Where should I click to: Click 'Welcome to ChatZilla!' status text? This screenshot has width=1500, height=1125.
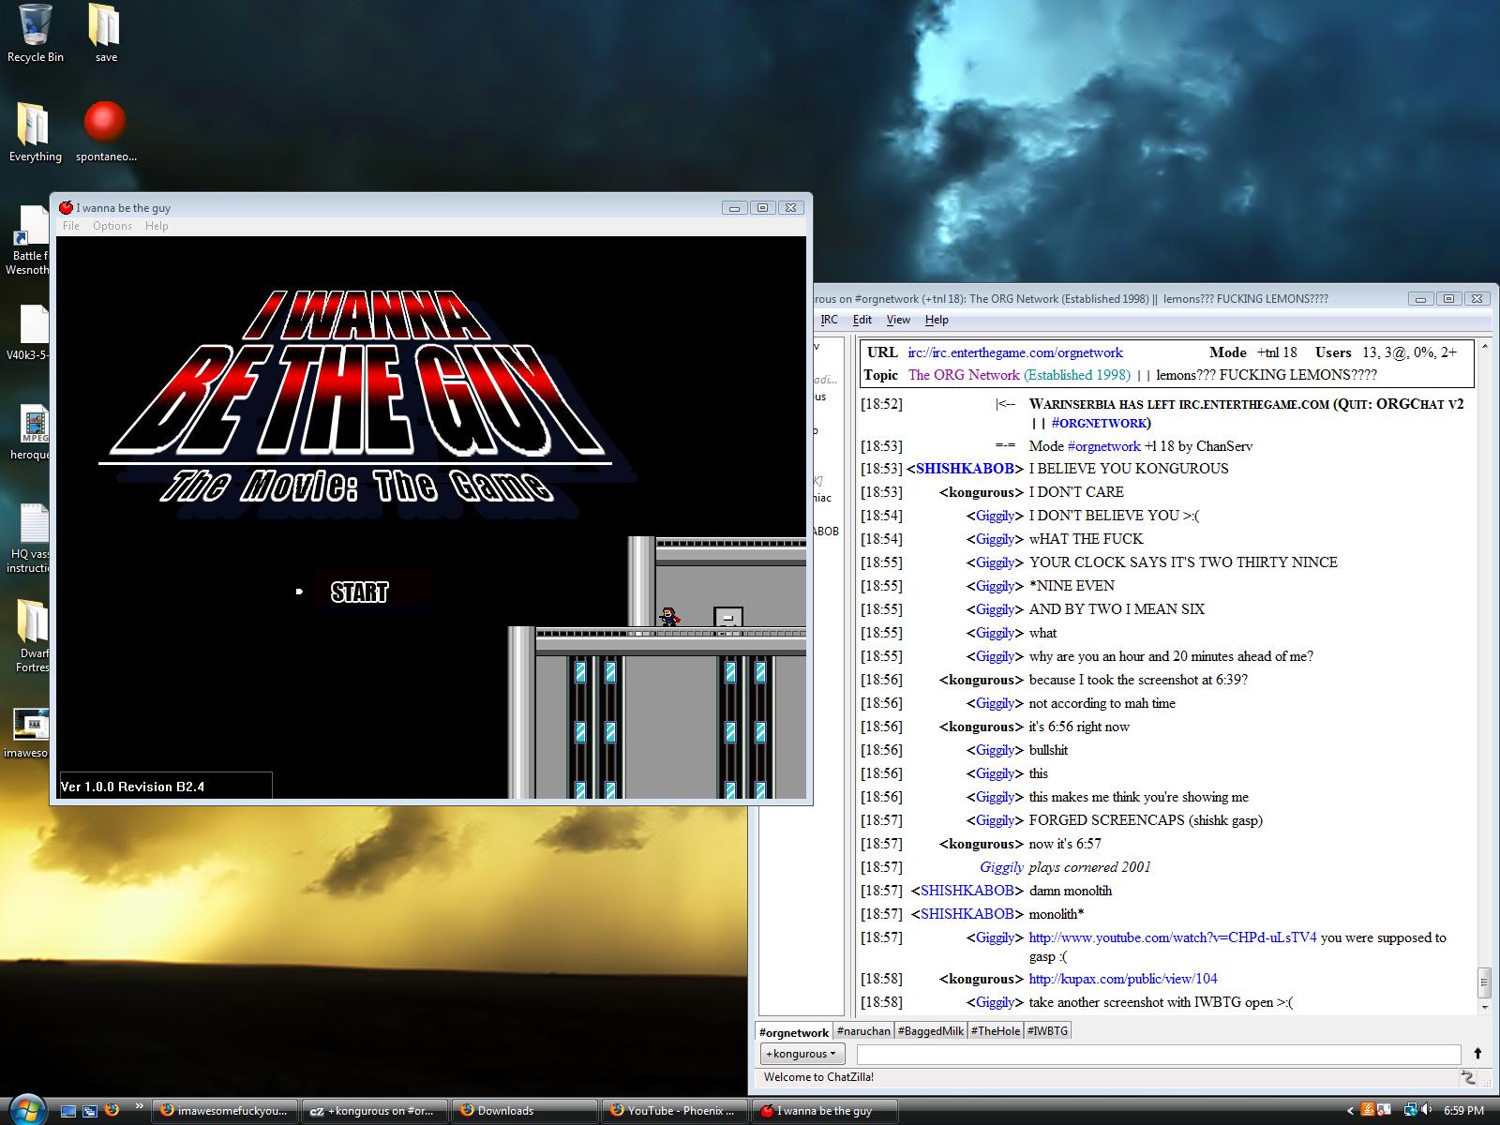coord(818,1078)
